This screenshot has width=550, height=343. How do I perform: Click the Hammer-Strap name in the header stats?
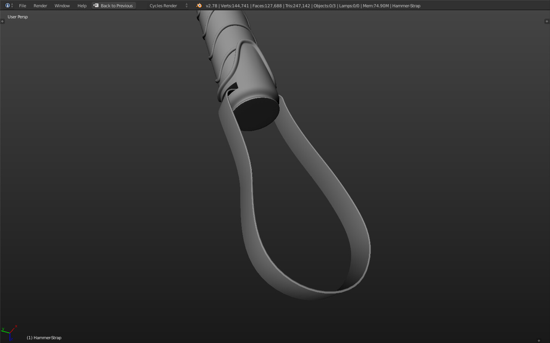[406, 6]
